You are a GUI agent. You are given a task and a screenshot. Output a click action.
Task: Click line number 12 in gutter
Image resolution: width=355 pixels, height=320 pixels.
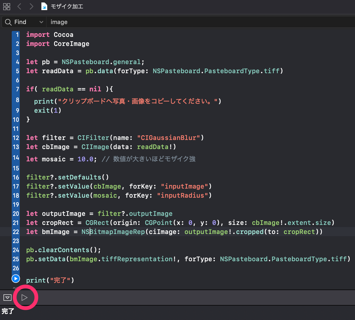click(x=16, y=138)
